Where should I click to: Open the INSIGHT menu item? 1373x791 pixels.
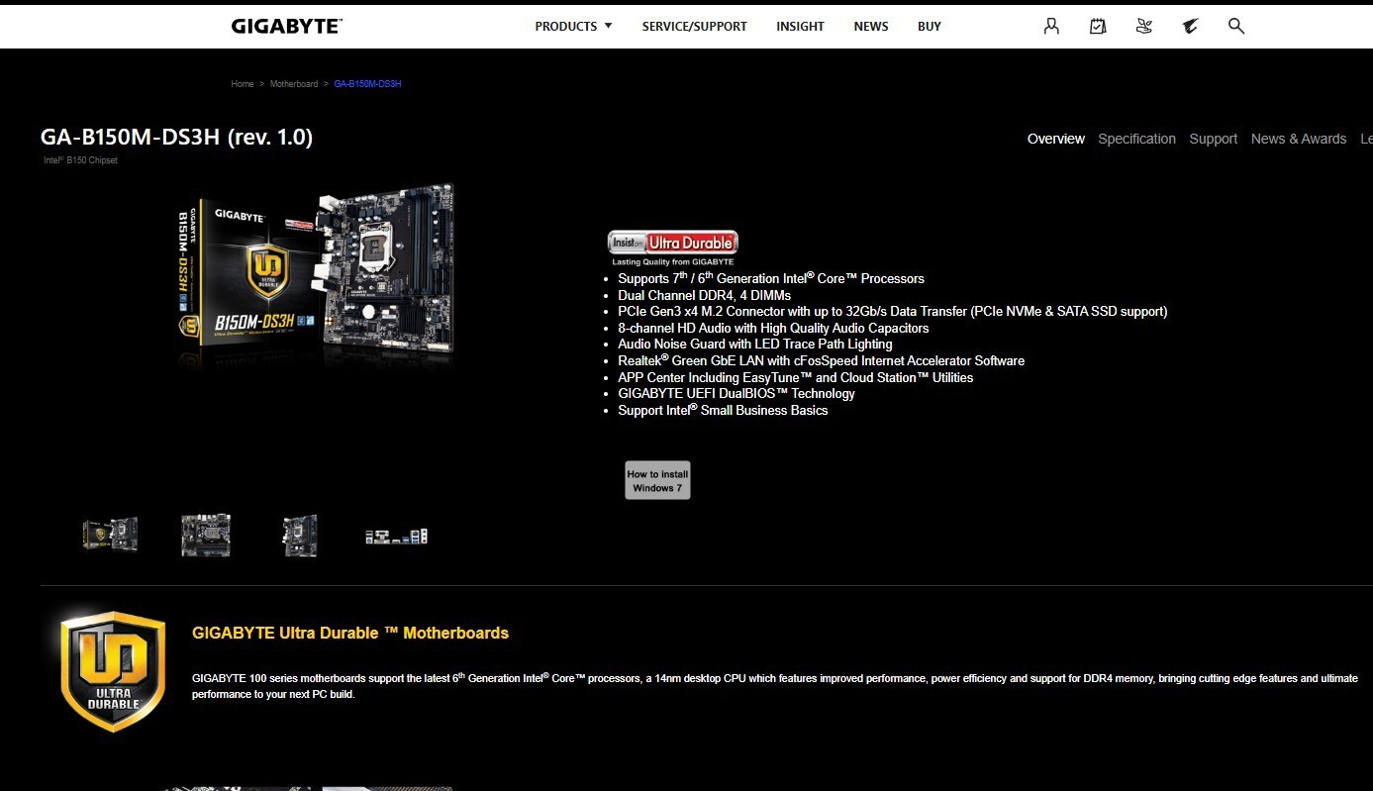(x=800, y=27)
